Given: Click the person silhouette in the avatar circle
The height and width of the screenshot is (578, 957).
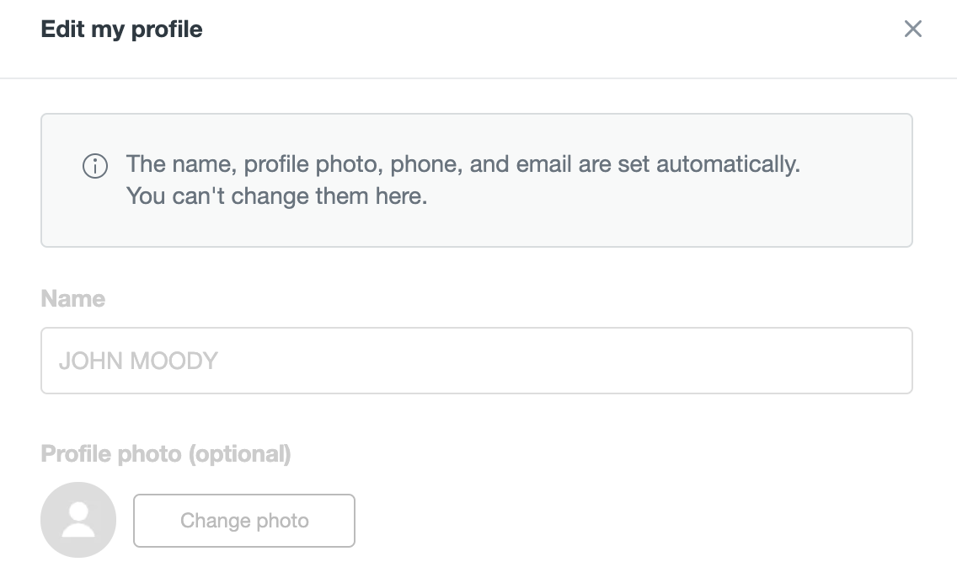Looking at the screenshot, I should pos(78,519).
